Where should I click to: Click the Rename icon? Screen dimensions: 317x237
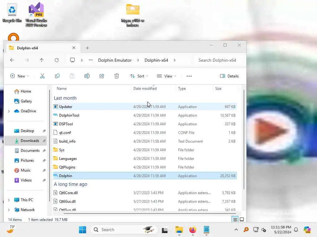point(87,76)
